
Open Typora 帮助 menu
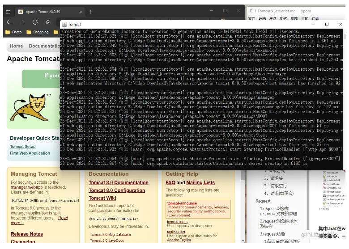[x=315, y=18]
